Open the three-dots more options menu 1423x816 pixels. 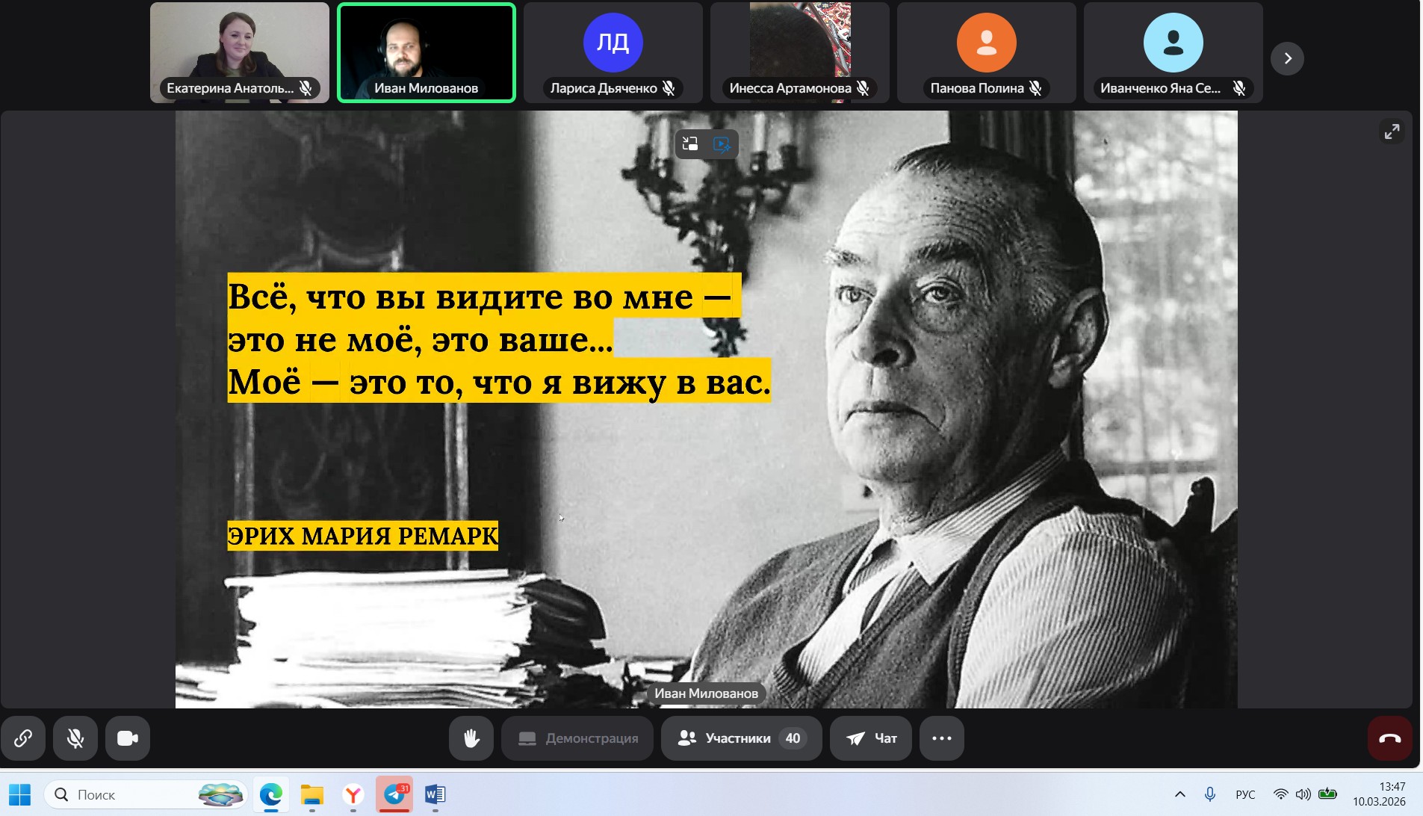coord(942,738)
